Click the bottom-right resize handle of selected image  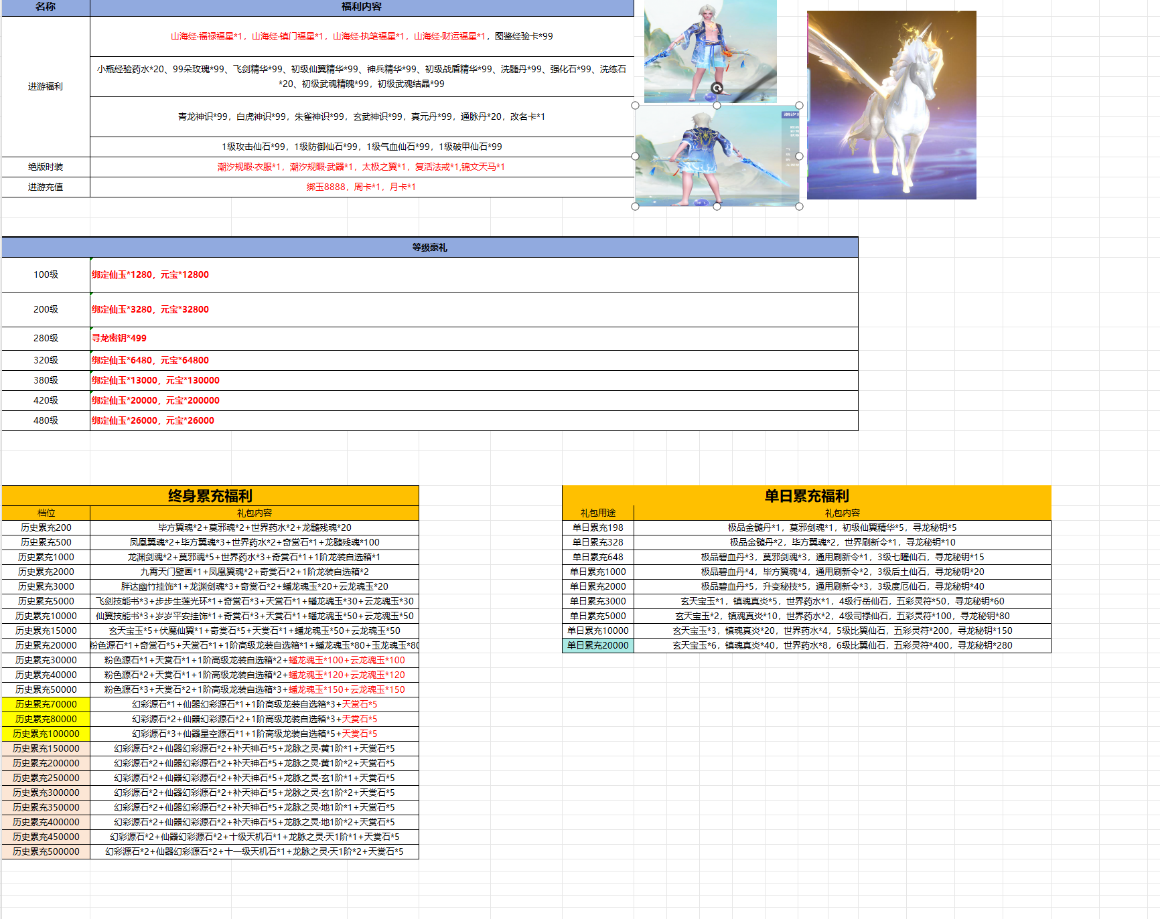pos(799,206)
